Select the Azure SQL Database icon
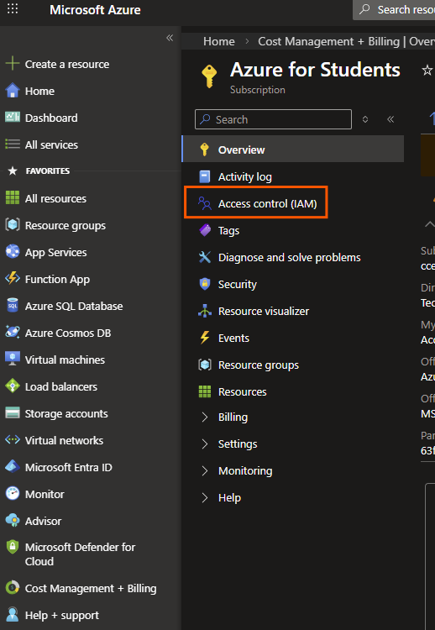 (x=13, y=306)
